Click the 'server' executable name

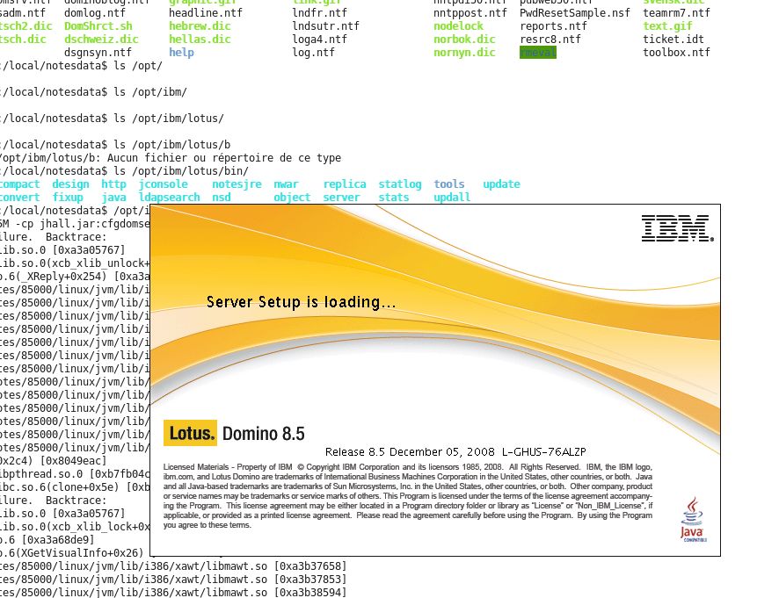(341, 198)
